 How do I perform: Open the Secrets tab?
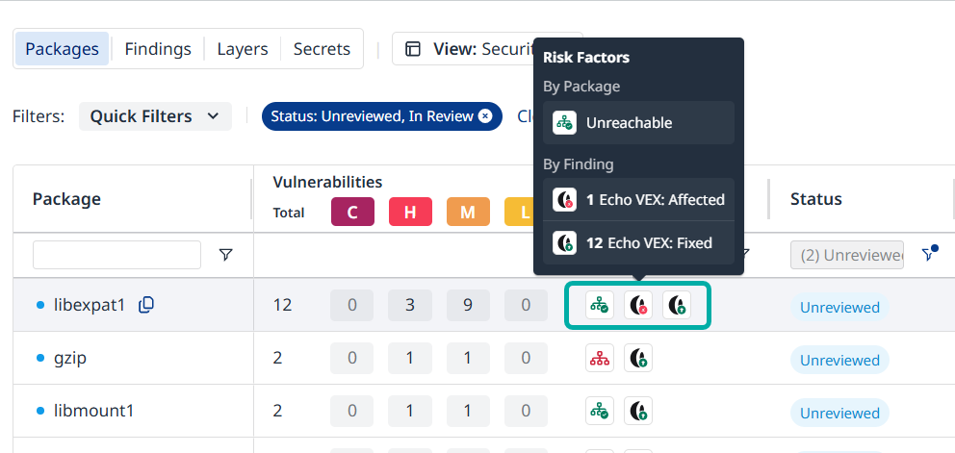click(322, 49)
